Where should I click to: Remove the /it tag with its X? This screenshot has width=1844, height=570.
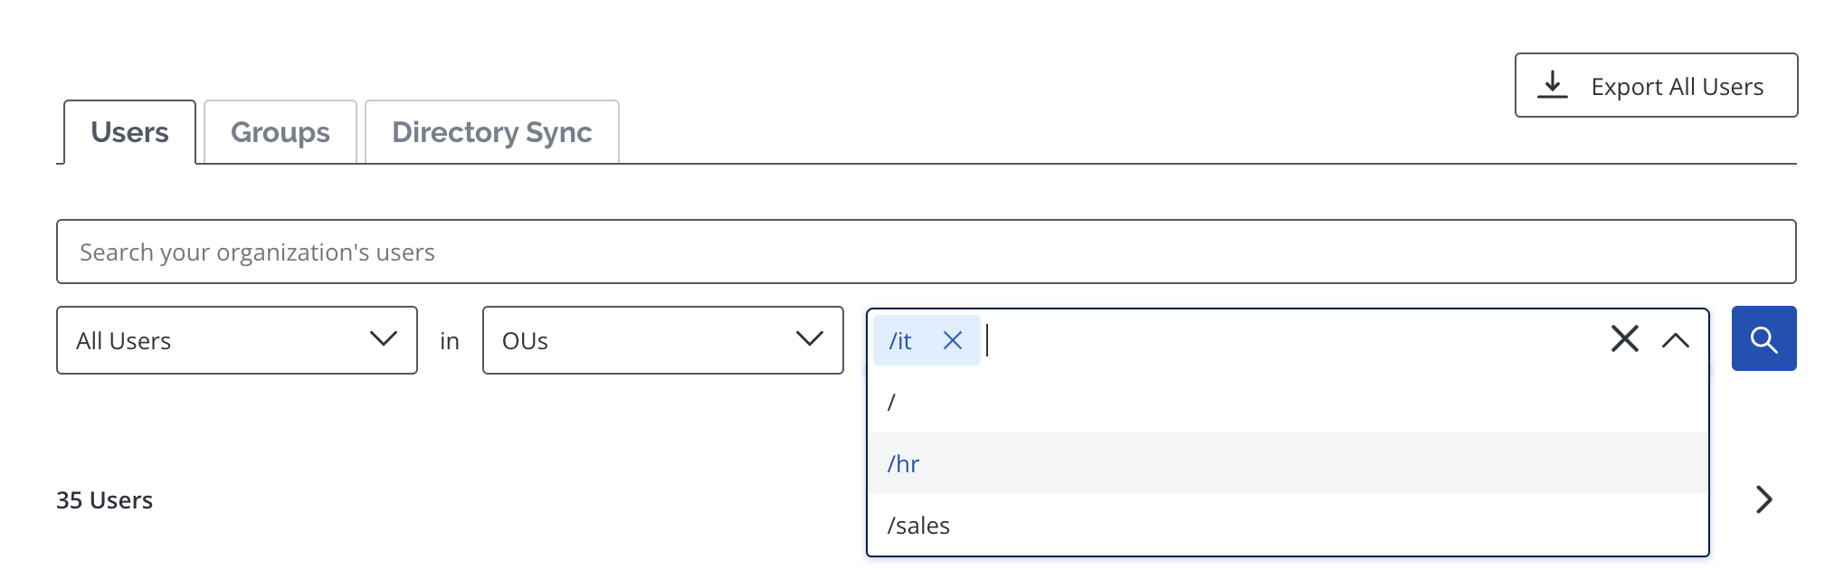tap(953, 340)
